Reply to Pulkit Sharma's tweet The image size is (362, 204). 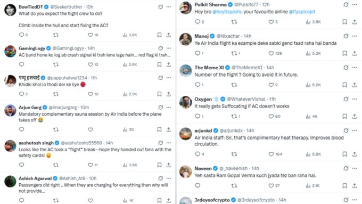point(198,22)
